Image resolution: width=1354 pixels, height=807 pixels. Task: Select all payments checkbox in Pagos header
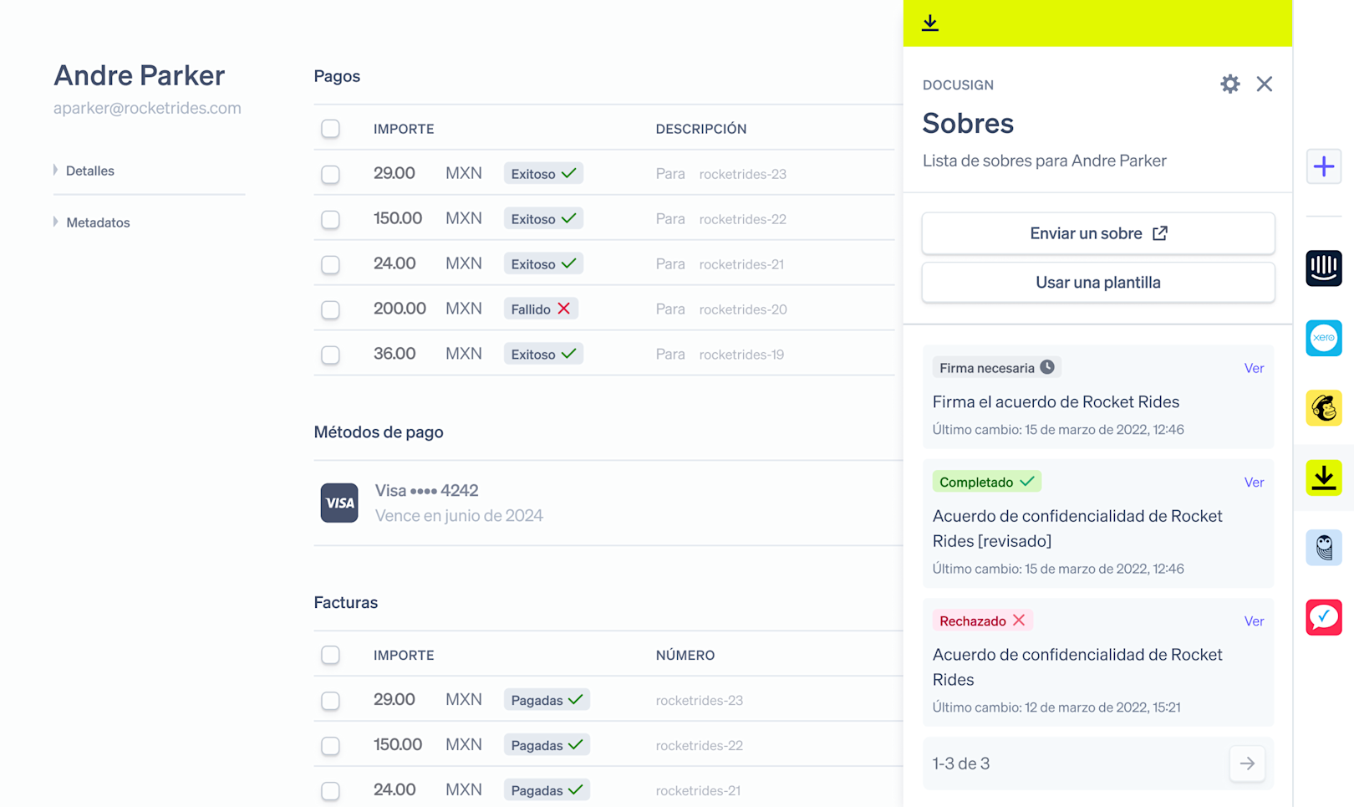click(x=330, y=128)
